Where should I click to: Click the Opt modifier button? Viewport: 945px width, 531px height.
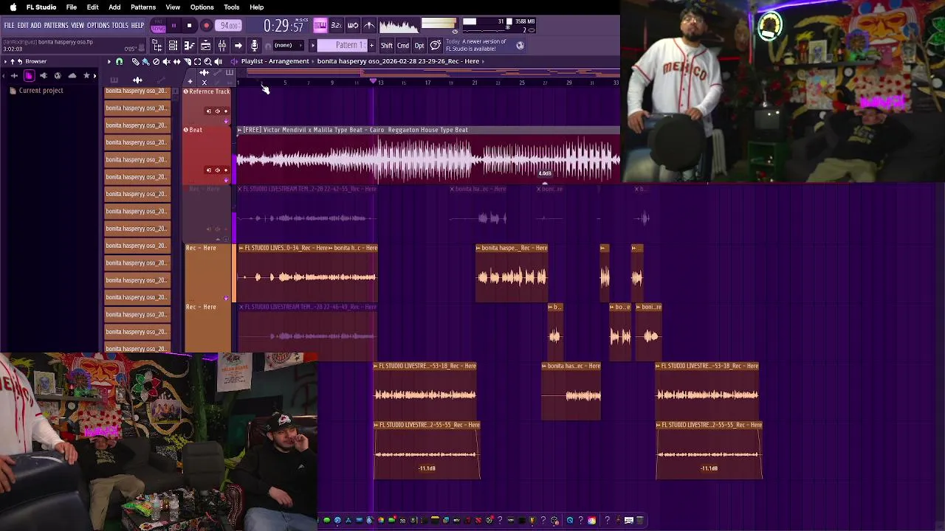419,46
